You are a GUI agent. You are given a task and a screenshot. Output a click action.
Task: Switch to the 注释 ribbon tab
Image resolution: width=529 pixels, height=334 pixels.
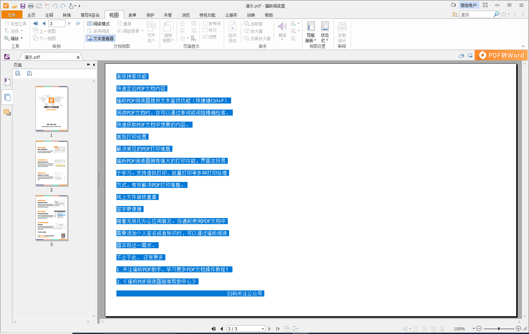[x=49, y=15]
